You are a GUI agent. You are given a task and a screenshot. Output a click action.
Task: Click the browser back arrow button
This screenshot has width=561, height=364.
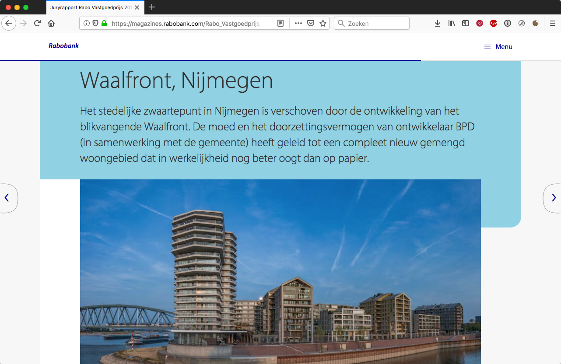tap(9, 23)
